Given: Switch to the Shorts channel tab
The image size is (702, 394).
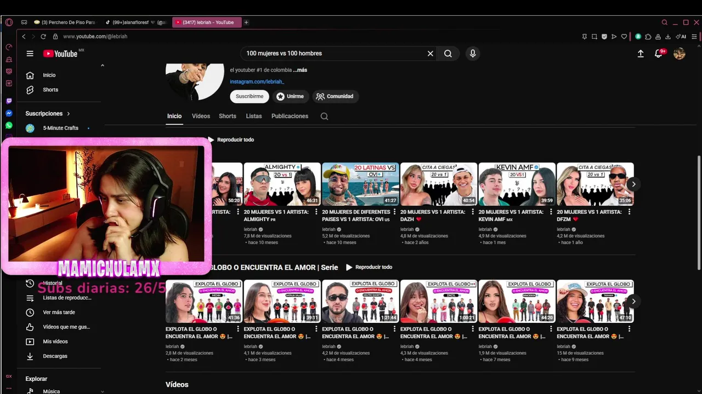Looking at the screenshot, I should click(x=228, y=116).
